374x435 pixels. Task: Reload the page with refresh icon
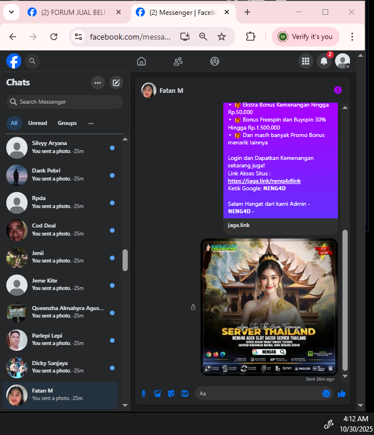click(54, 37)
